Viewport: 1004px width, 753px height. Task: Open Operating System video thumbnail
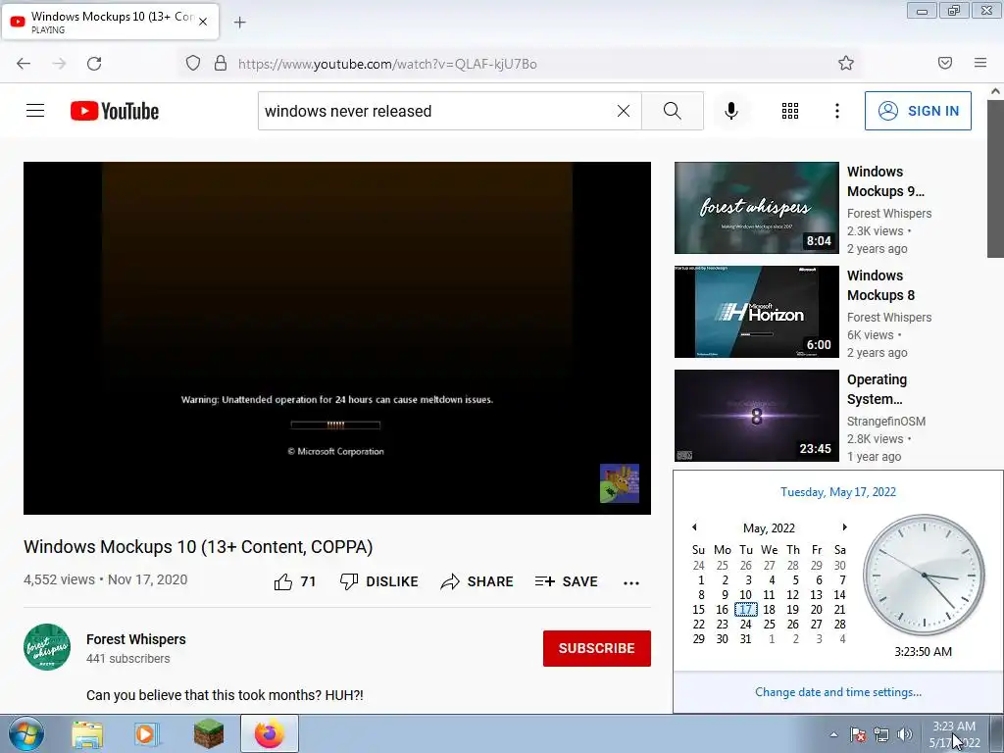(756, 415)
